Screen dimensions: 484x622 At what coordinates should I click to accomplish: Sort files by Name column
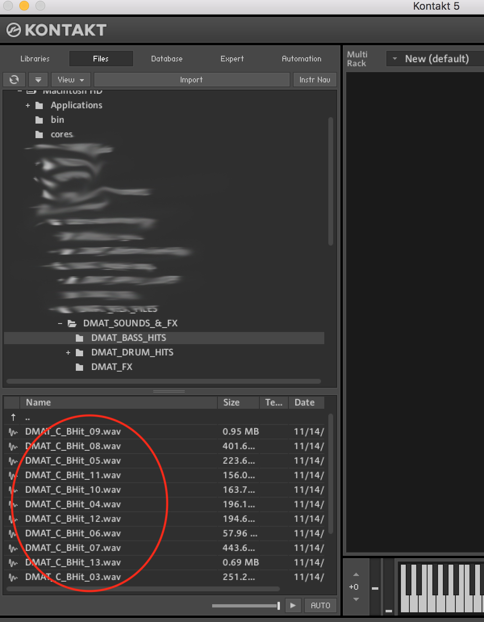coord(119,402)
